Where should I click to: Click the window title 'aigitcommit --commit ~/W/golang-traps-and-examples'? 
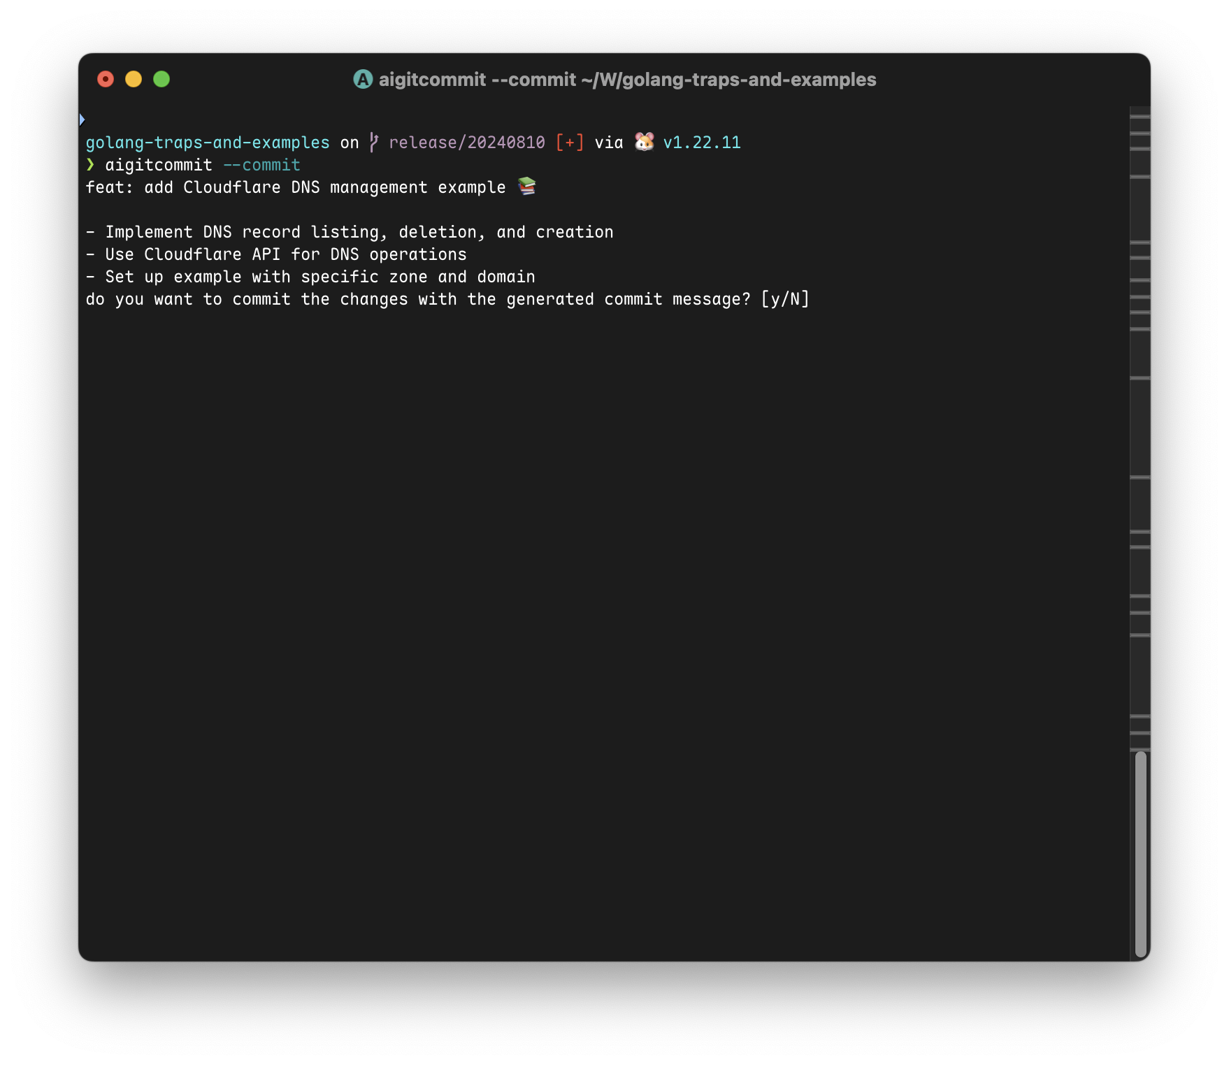click(x=627, y=80)
